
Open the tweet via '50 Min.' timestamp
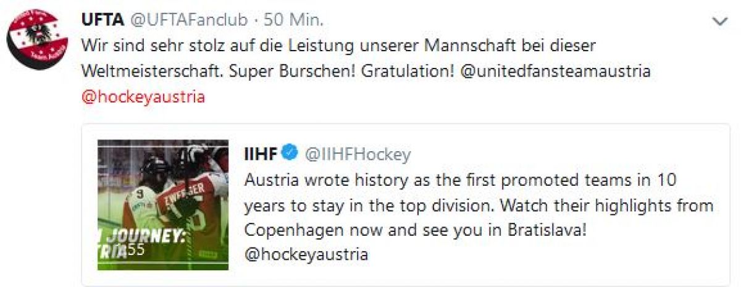click(294, 20)
